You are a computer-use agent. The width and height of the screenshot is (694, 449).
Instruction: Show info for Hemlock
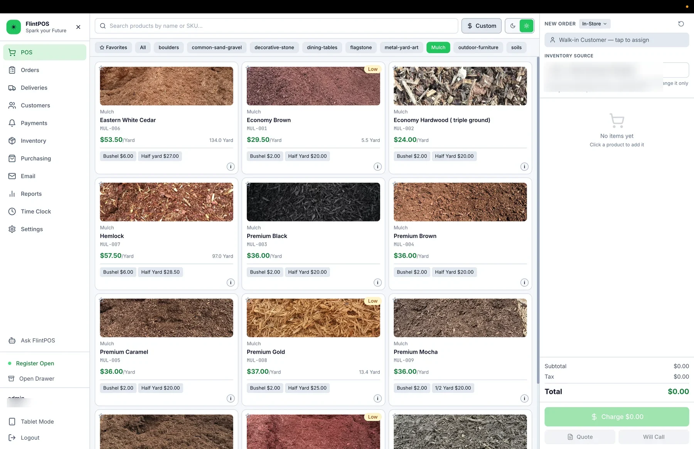tap(231, 283)
